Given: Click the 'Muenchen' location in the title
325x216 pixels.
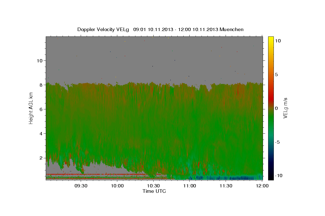Looking at the screenshot, I should click(232, 29).
